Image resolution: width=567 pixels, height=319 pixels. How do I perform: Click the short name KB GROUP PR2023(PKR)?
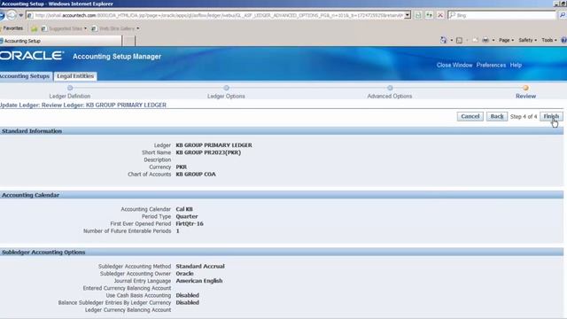click(208, 152)
